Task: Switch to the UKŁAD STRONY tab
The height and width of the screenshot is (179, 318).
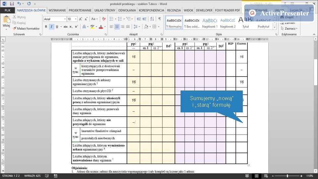Action: (x=105, y=10)
